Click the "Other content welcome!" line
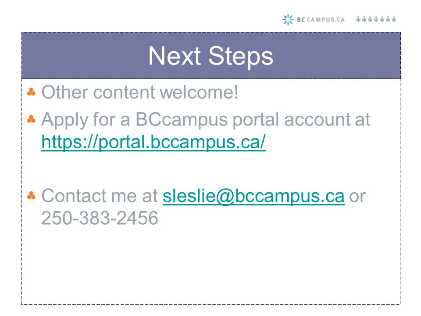The height and width of the screenshot is (316, 421). click(139, 92)
